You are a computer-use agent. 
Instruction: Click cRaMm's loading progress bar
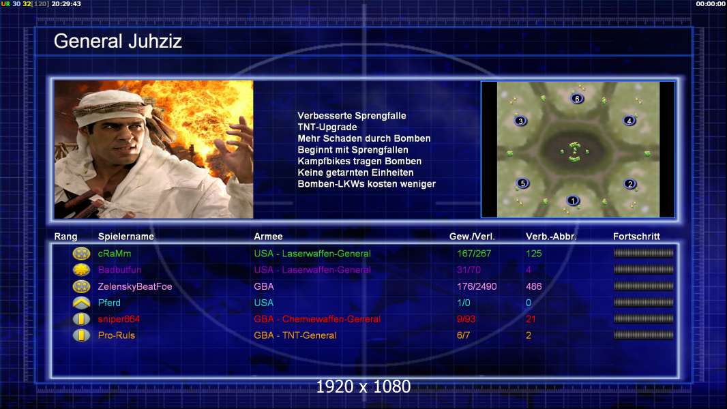click(x=644, y=253)
